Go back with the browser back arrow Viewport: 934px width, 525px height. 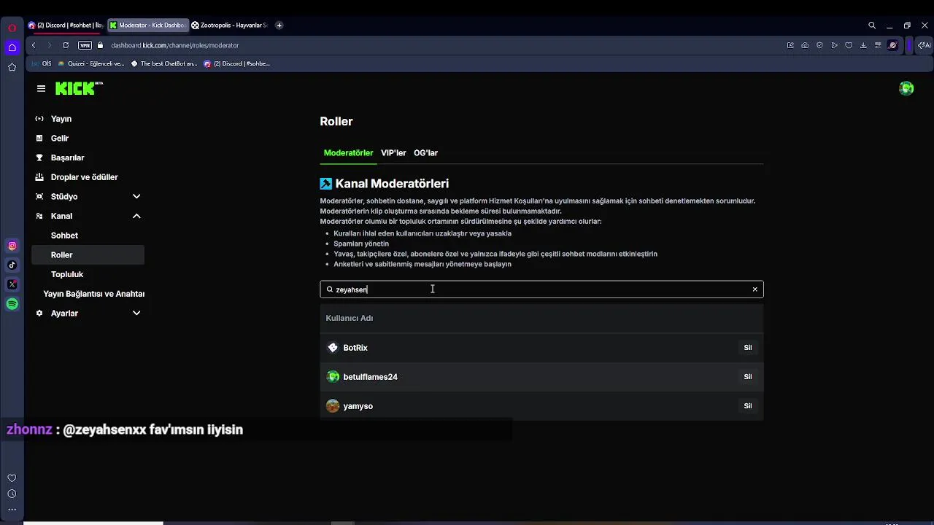(34, 45)
